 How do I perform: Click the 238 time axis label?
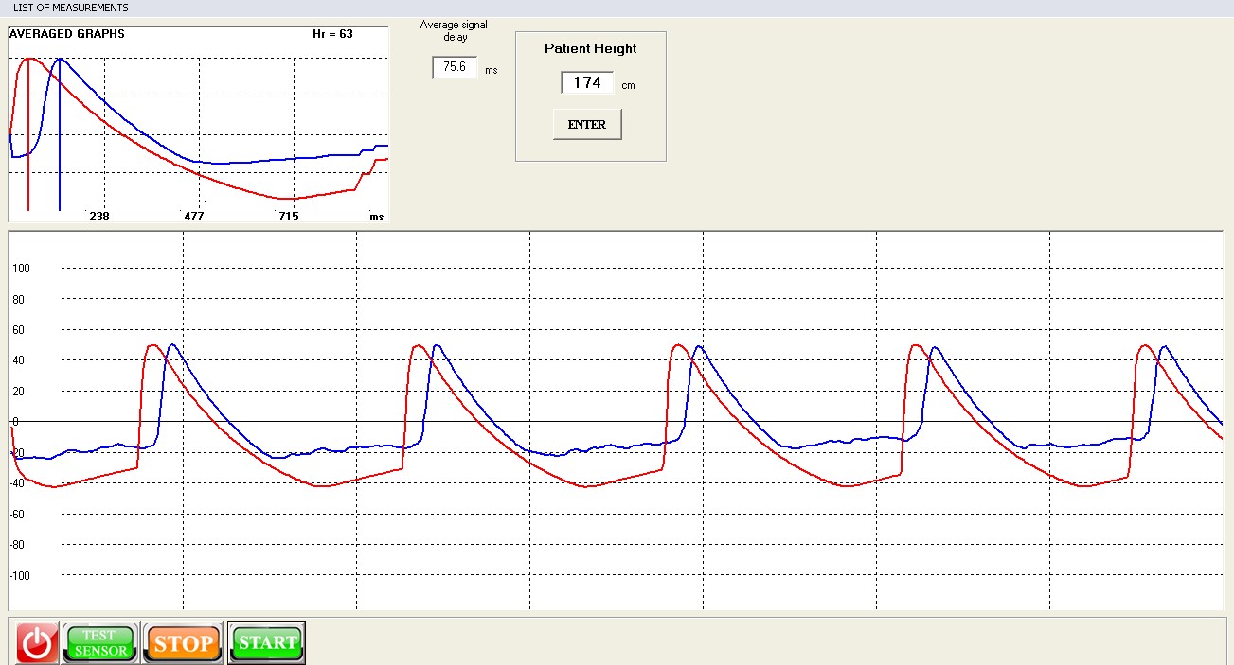[x=99, y=217]
